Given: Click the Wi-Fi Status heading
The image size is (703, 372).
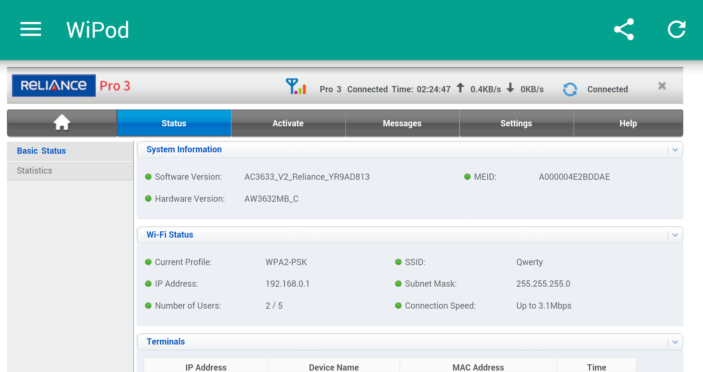Looking at the screenshot, I should point(170,235).
